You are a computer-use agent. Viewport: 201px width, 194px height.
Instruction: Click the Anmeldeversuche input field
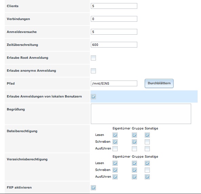(114, 32)
